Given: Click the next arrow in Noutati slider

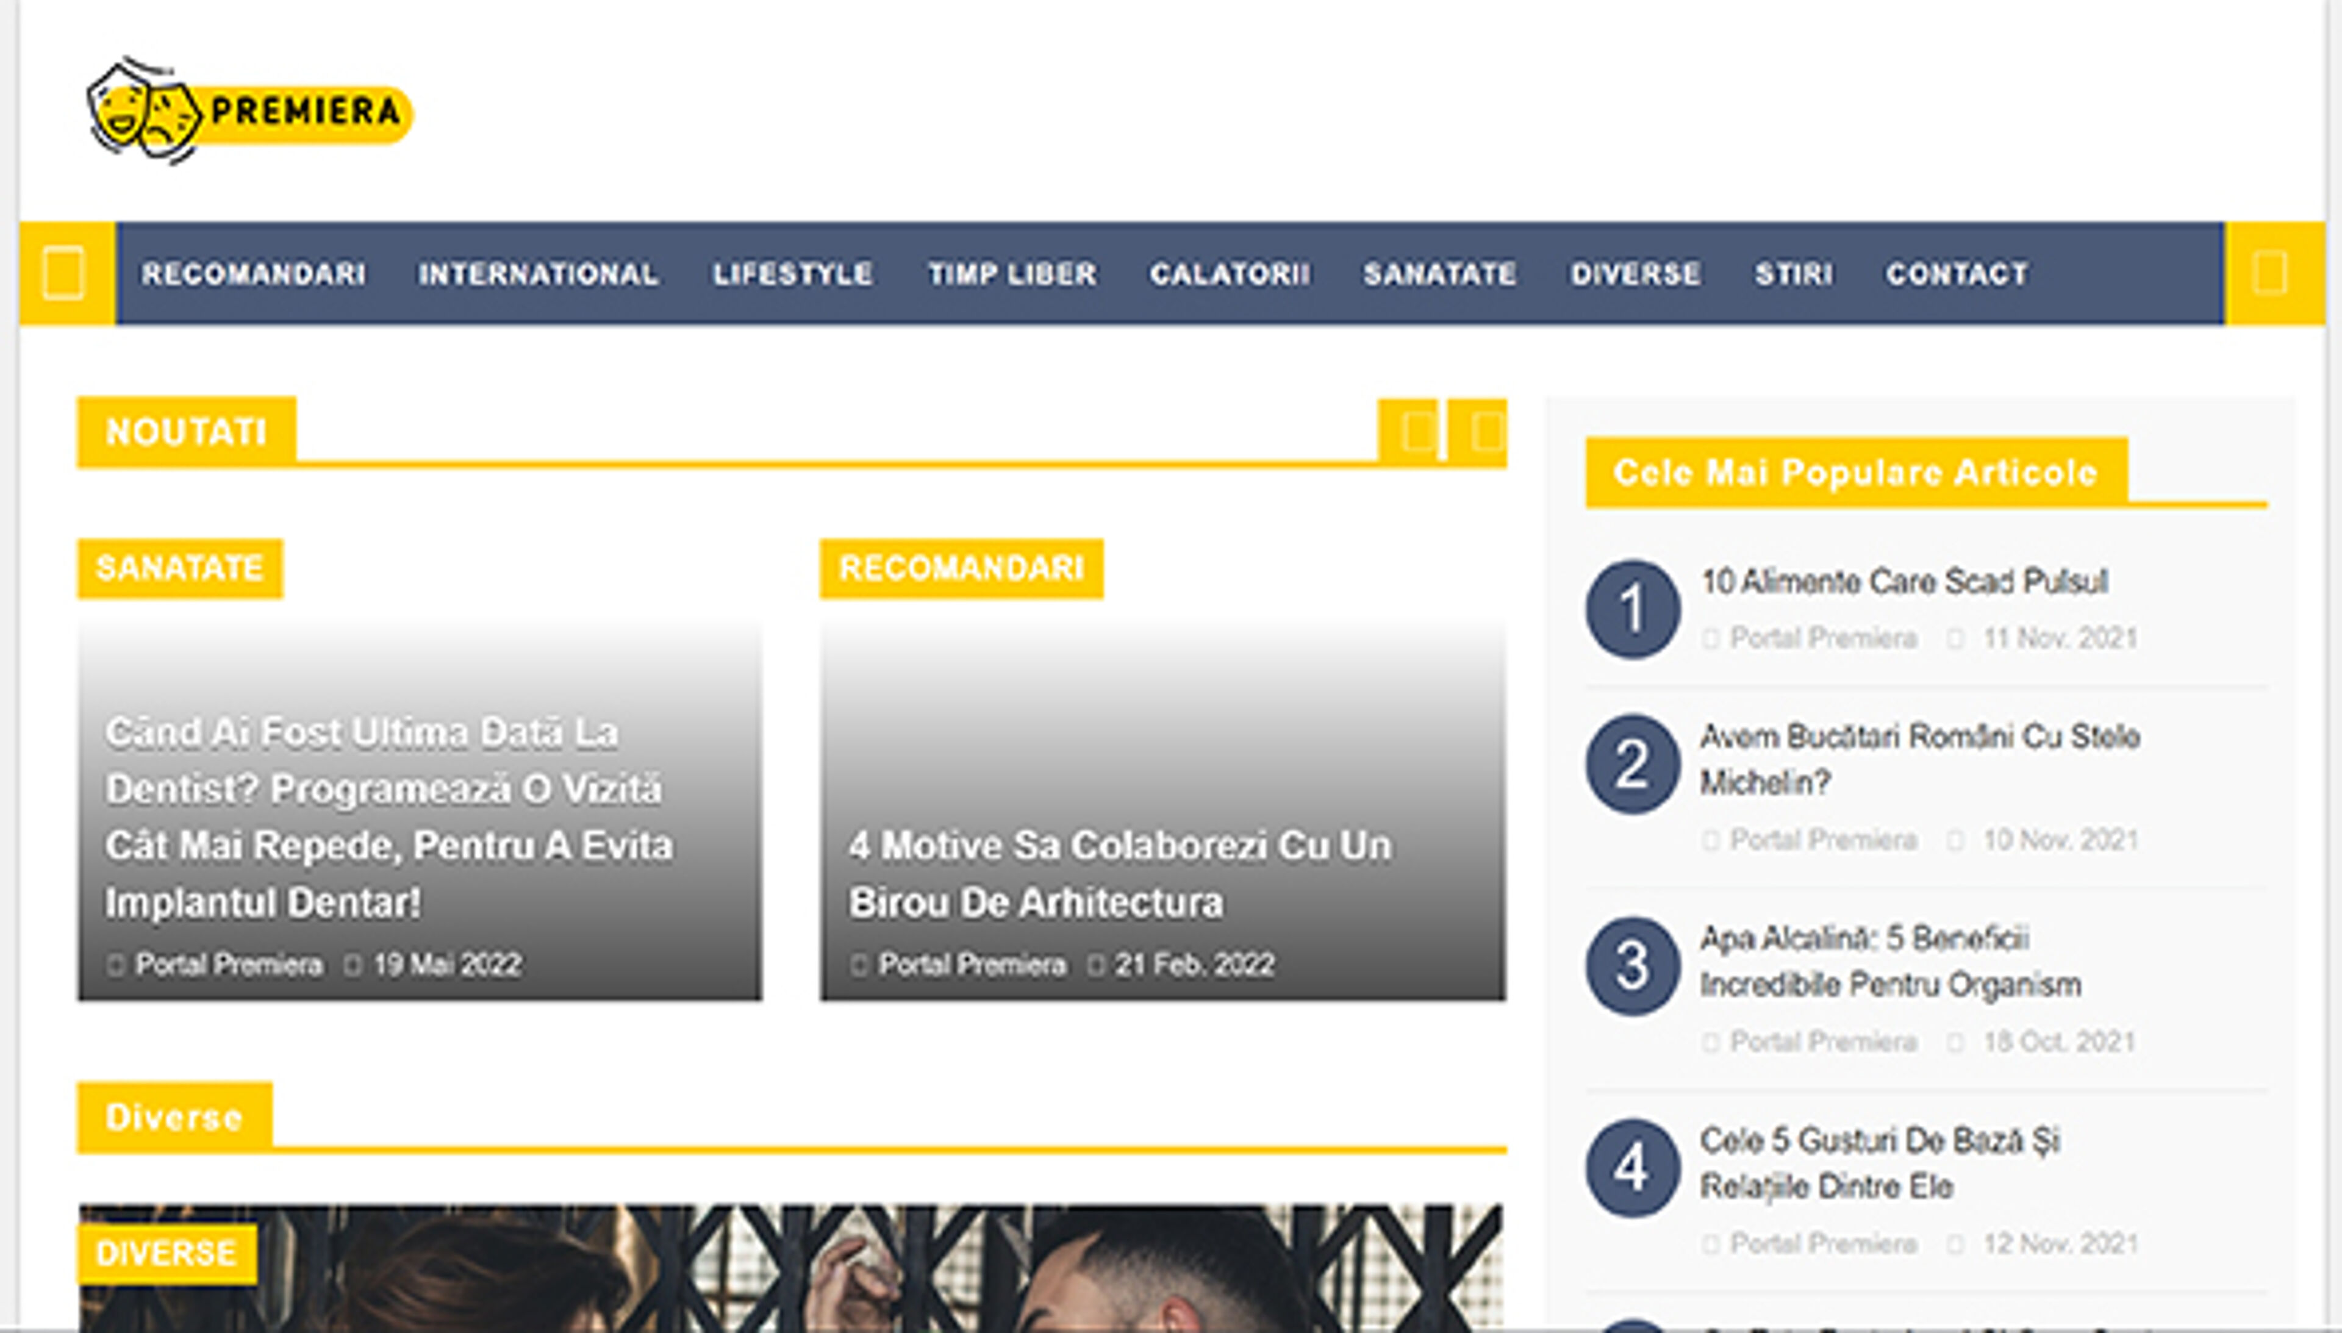Looking at the screenshot, I should coord(1480,431).
